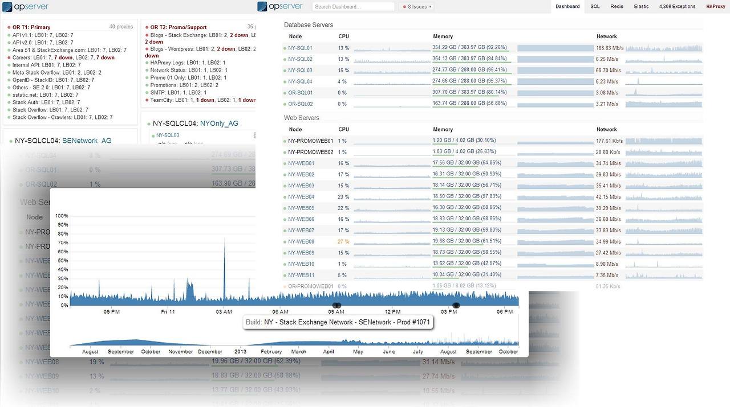This screenshot has width=730, height=407.
Task: Select the Meta Stack Overflow proxy entry
Action: pos(57,72)
